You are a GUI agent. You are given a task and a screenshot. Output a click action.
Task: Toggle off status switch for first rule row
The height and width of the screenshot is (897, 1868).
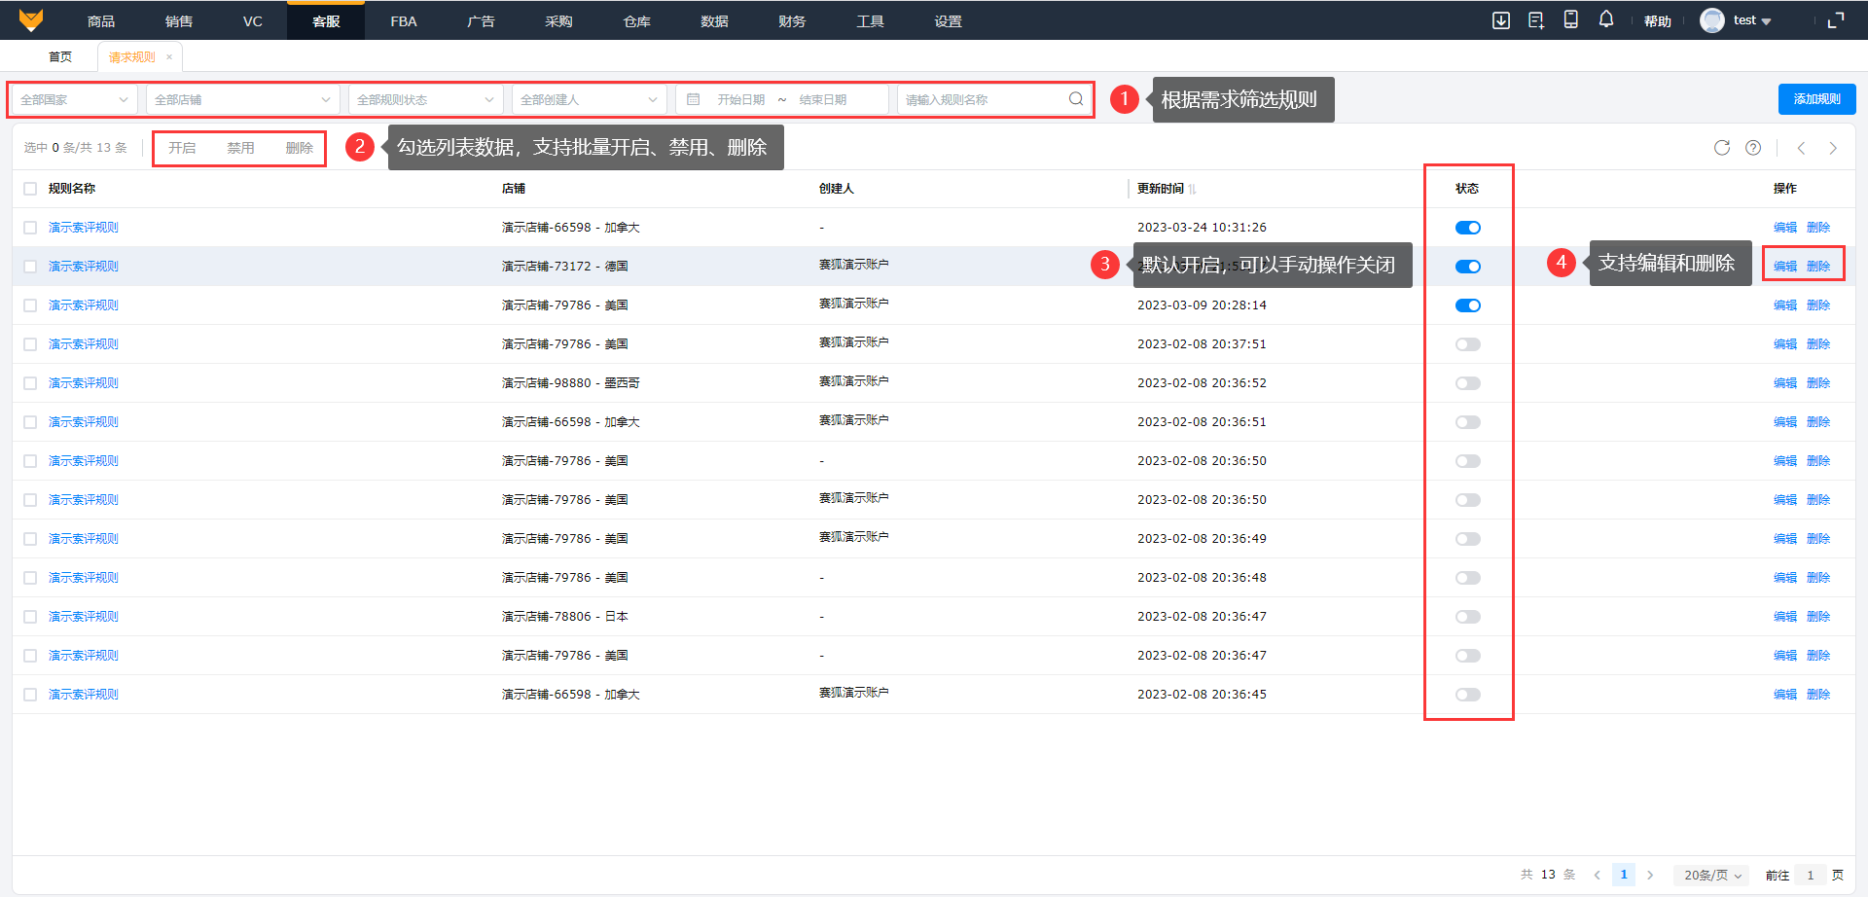pos(1467,228)
